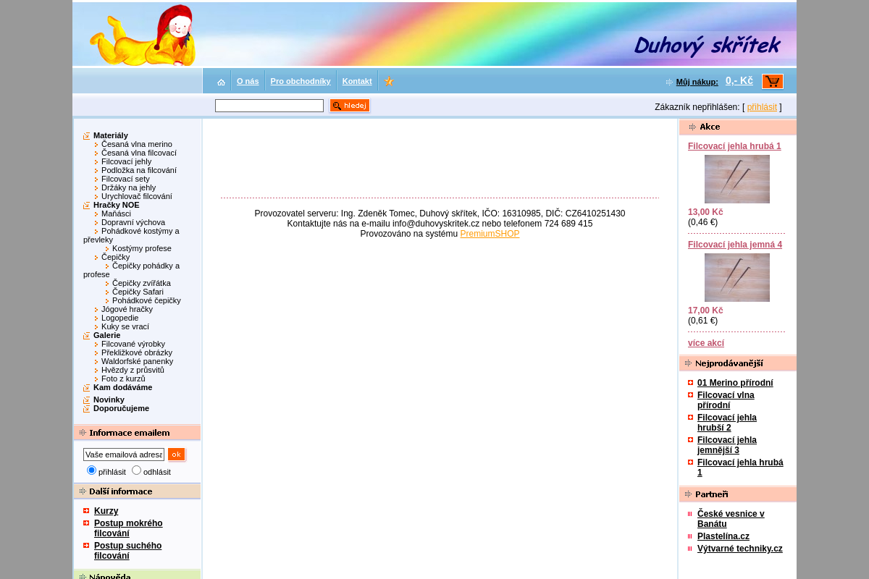
Task: Select the odhlásit radio button
Action: click(136, 470)
